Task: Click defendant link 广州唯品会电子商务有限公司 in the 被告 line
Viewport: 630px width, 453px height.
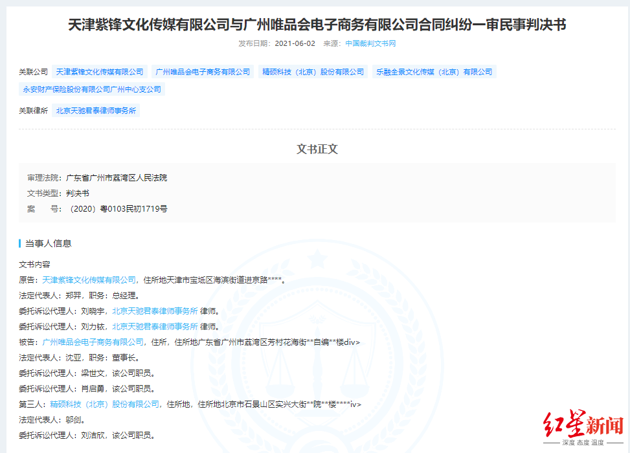Action: [93, 342]
